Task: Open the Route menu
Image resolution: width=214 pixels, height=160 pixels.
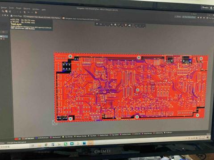Action: click(x=18, y=8)
